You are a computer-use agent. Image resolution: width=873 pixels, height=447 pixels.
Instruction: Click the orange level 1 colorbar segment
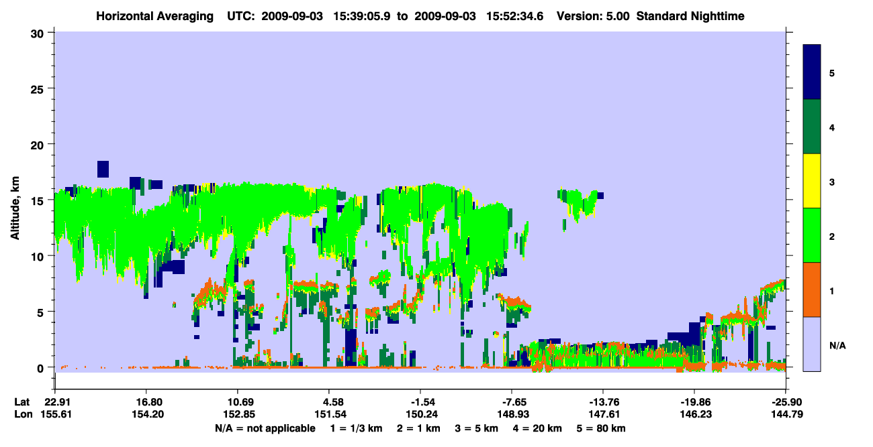812,290
